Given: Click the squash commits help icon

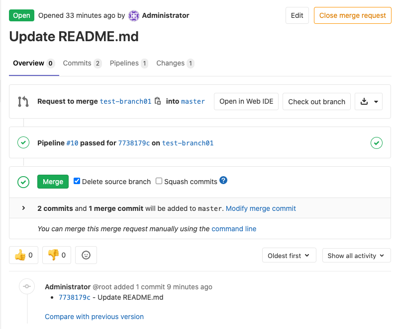Looking at the screenshot, I should click(223, 181).
